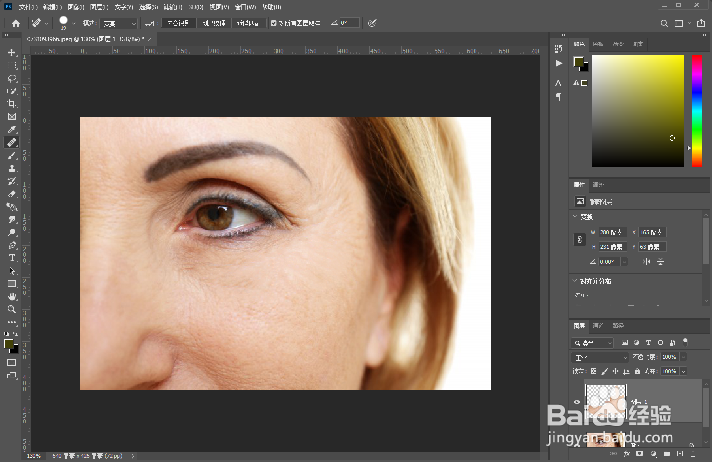
Task: Toggle lock transparent pixels
Action: pos(594,371)
